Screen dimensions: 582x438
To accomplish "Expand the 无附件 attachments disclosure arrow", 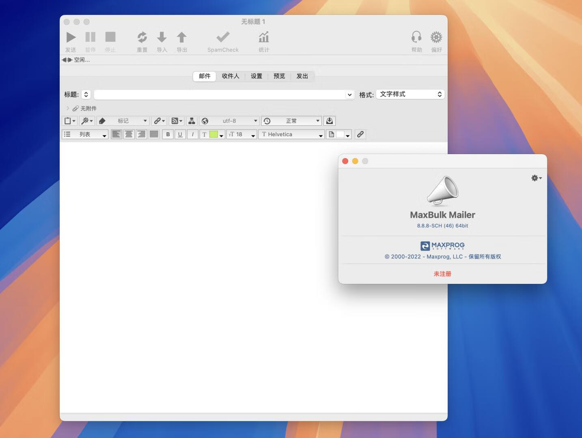I will click(x=68, y=108).
